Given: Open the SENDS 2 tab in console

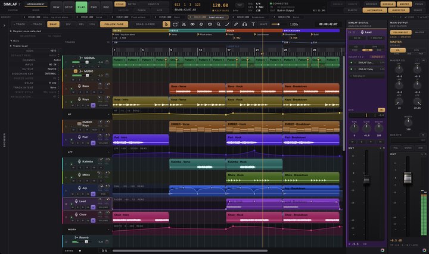Looking at the screenshot, I should 377,57.
